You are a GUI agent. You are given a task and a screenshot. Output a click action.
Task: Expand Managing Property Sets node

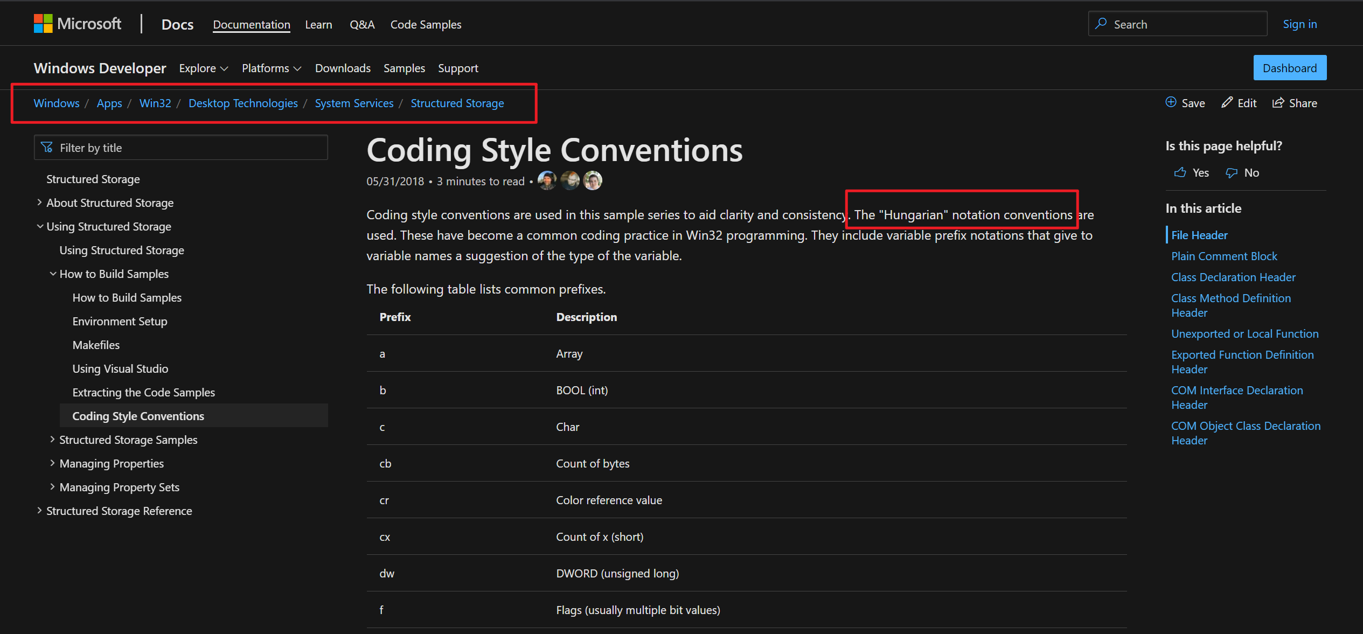(x=52, y=487)
